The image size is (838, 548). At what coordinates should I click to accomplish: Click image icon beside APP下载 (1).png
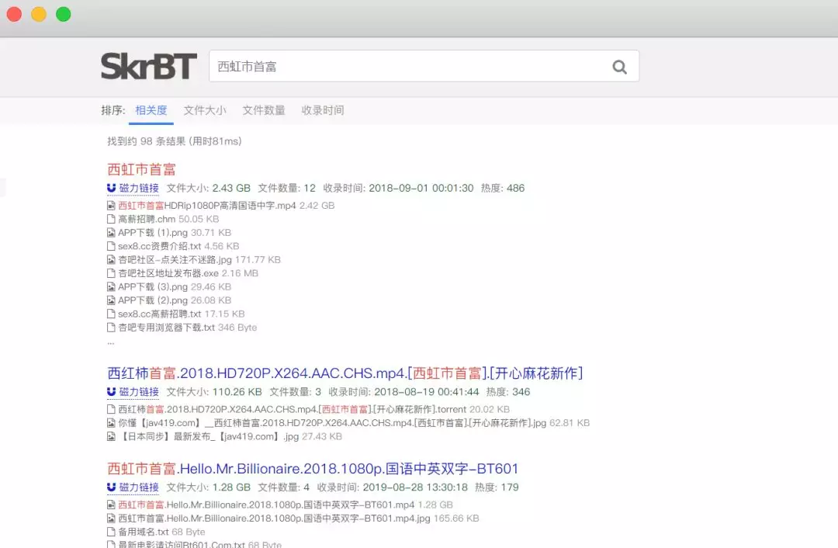click(x=111, y=233)
